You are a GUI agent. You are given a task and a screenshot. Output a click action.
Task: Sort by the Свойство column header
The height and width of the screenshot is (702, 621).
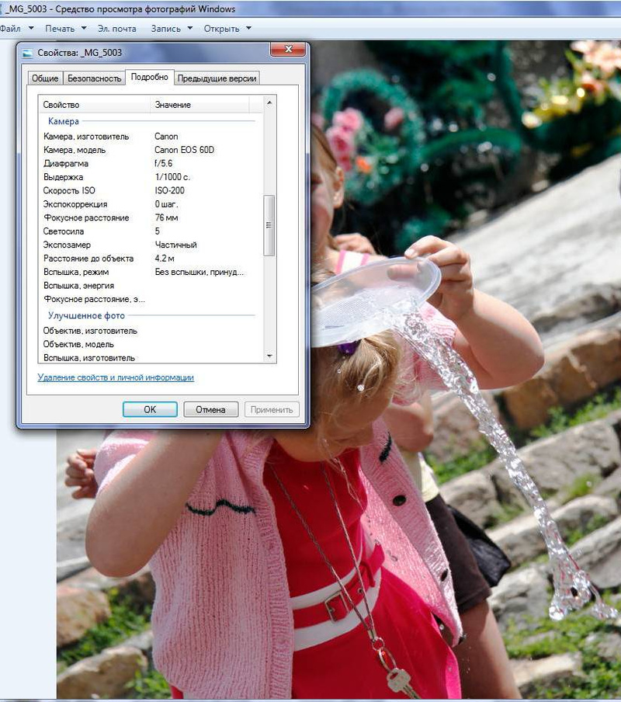(x=93, y=105)
